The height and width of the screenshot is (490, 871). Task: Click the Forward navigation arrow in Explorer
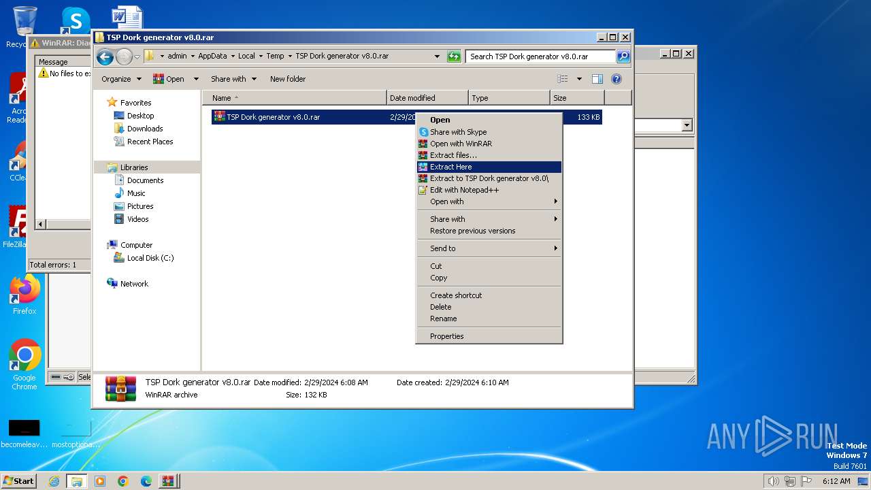point(124,56)
